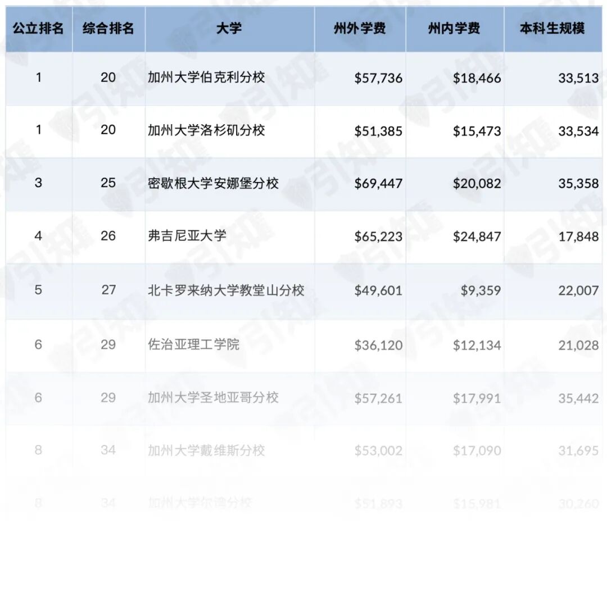
Task: Click in-state tuition $15,473
Action: coord(477,131)
